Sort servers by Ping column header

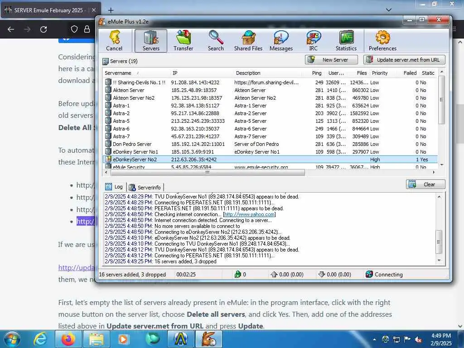click(x=317, y=73)
